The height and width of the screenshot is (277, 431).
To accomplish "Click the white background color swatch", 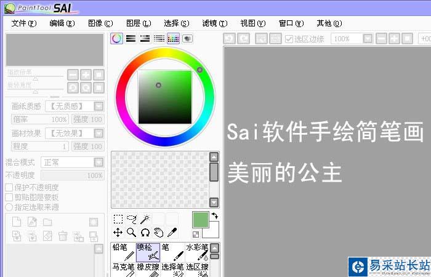I will [214, 233].
